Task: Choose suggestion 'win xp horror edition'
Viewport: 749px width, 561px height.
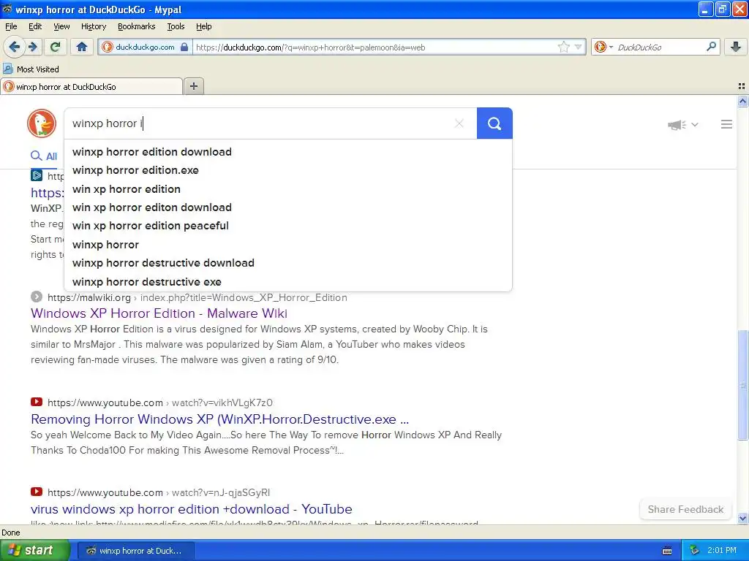Action: 288,189
